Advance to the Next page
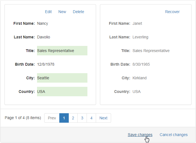This screenshot has width=196, height=143. click(x=103, y=118)
